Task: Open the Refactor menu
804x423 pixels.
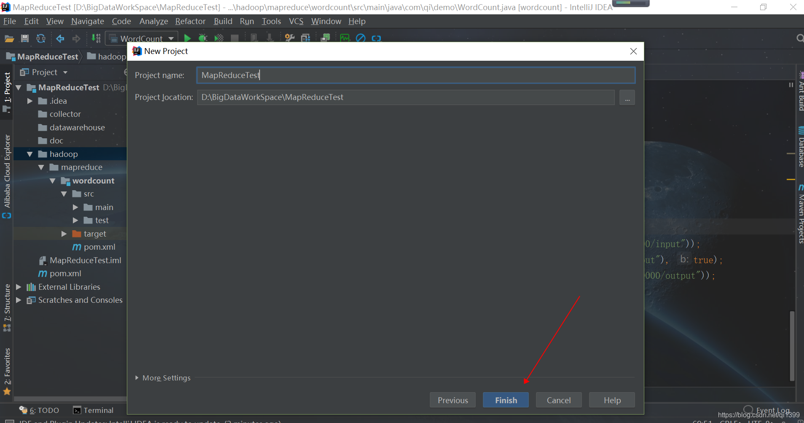Action: click(x=190, y=21)
